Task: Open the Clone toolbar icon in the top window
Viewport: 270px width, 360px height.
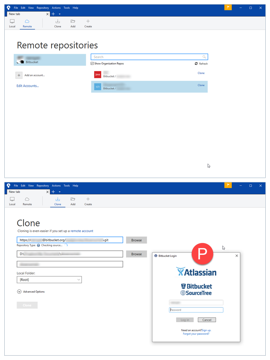Action: (58, 21)
